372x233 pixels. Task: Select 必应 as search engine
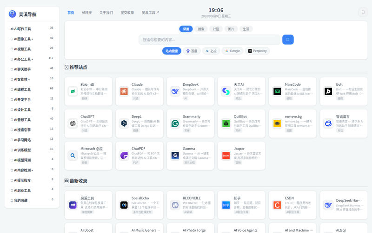(x=211, y=51)
